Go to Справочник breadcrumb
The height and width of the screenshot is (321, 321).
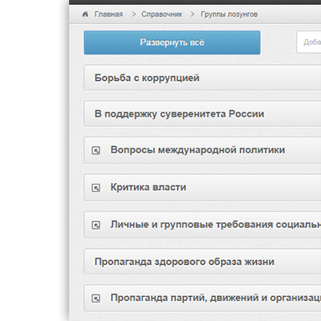(162, 14)
